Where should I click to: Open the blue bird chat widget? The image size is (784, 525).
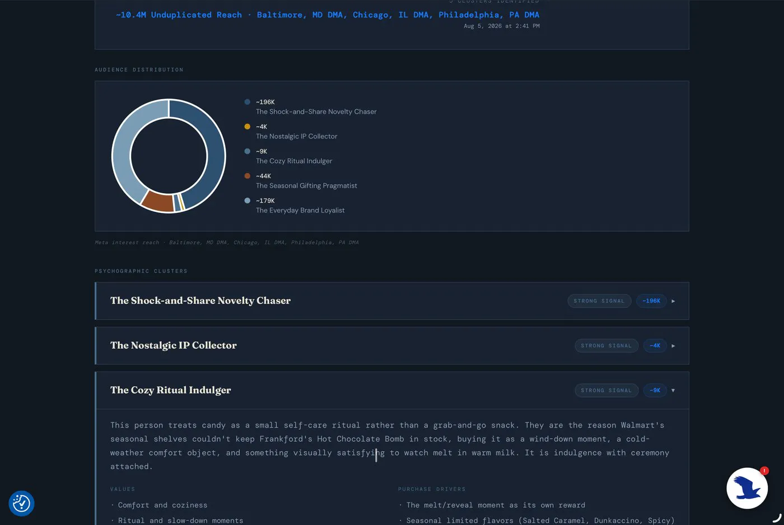[747, 488]
